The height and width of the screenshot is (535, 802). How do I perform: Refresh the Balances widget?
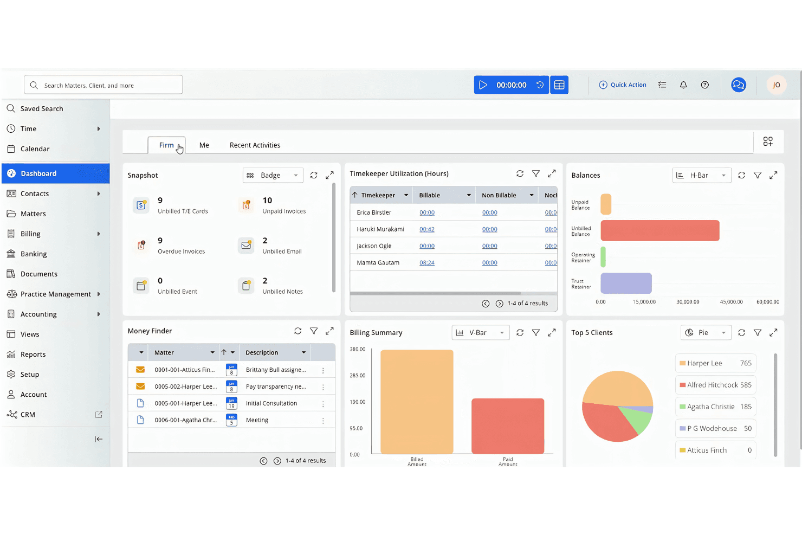[742, 176]
